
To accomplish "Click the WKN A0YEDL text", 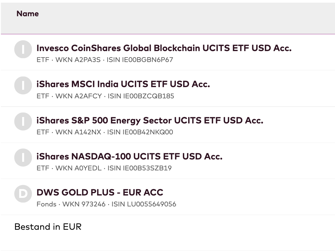I will click(78, 168).
